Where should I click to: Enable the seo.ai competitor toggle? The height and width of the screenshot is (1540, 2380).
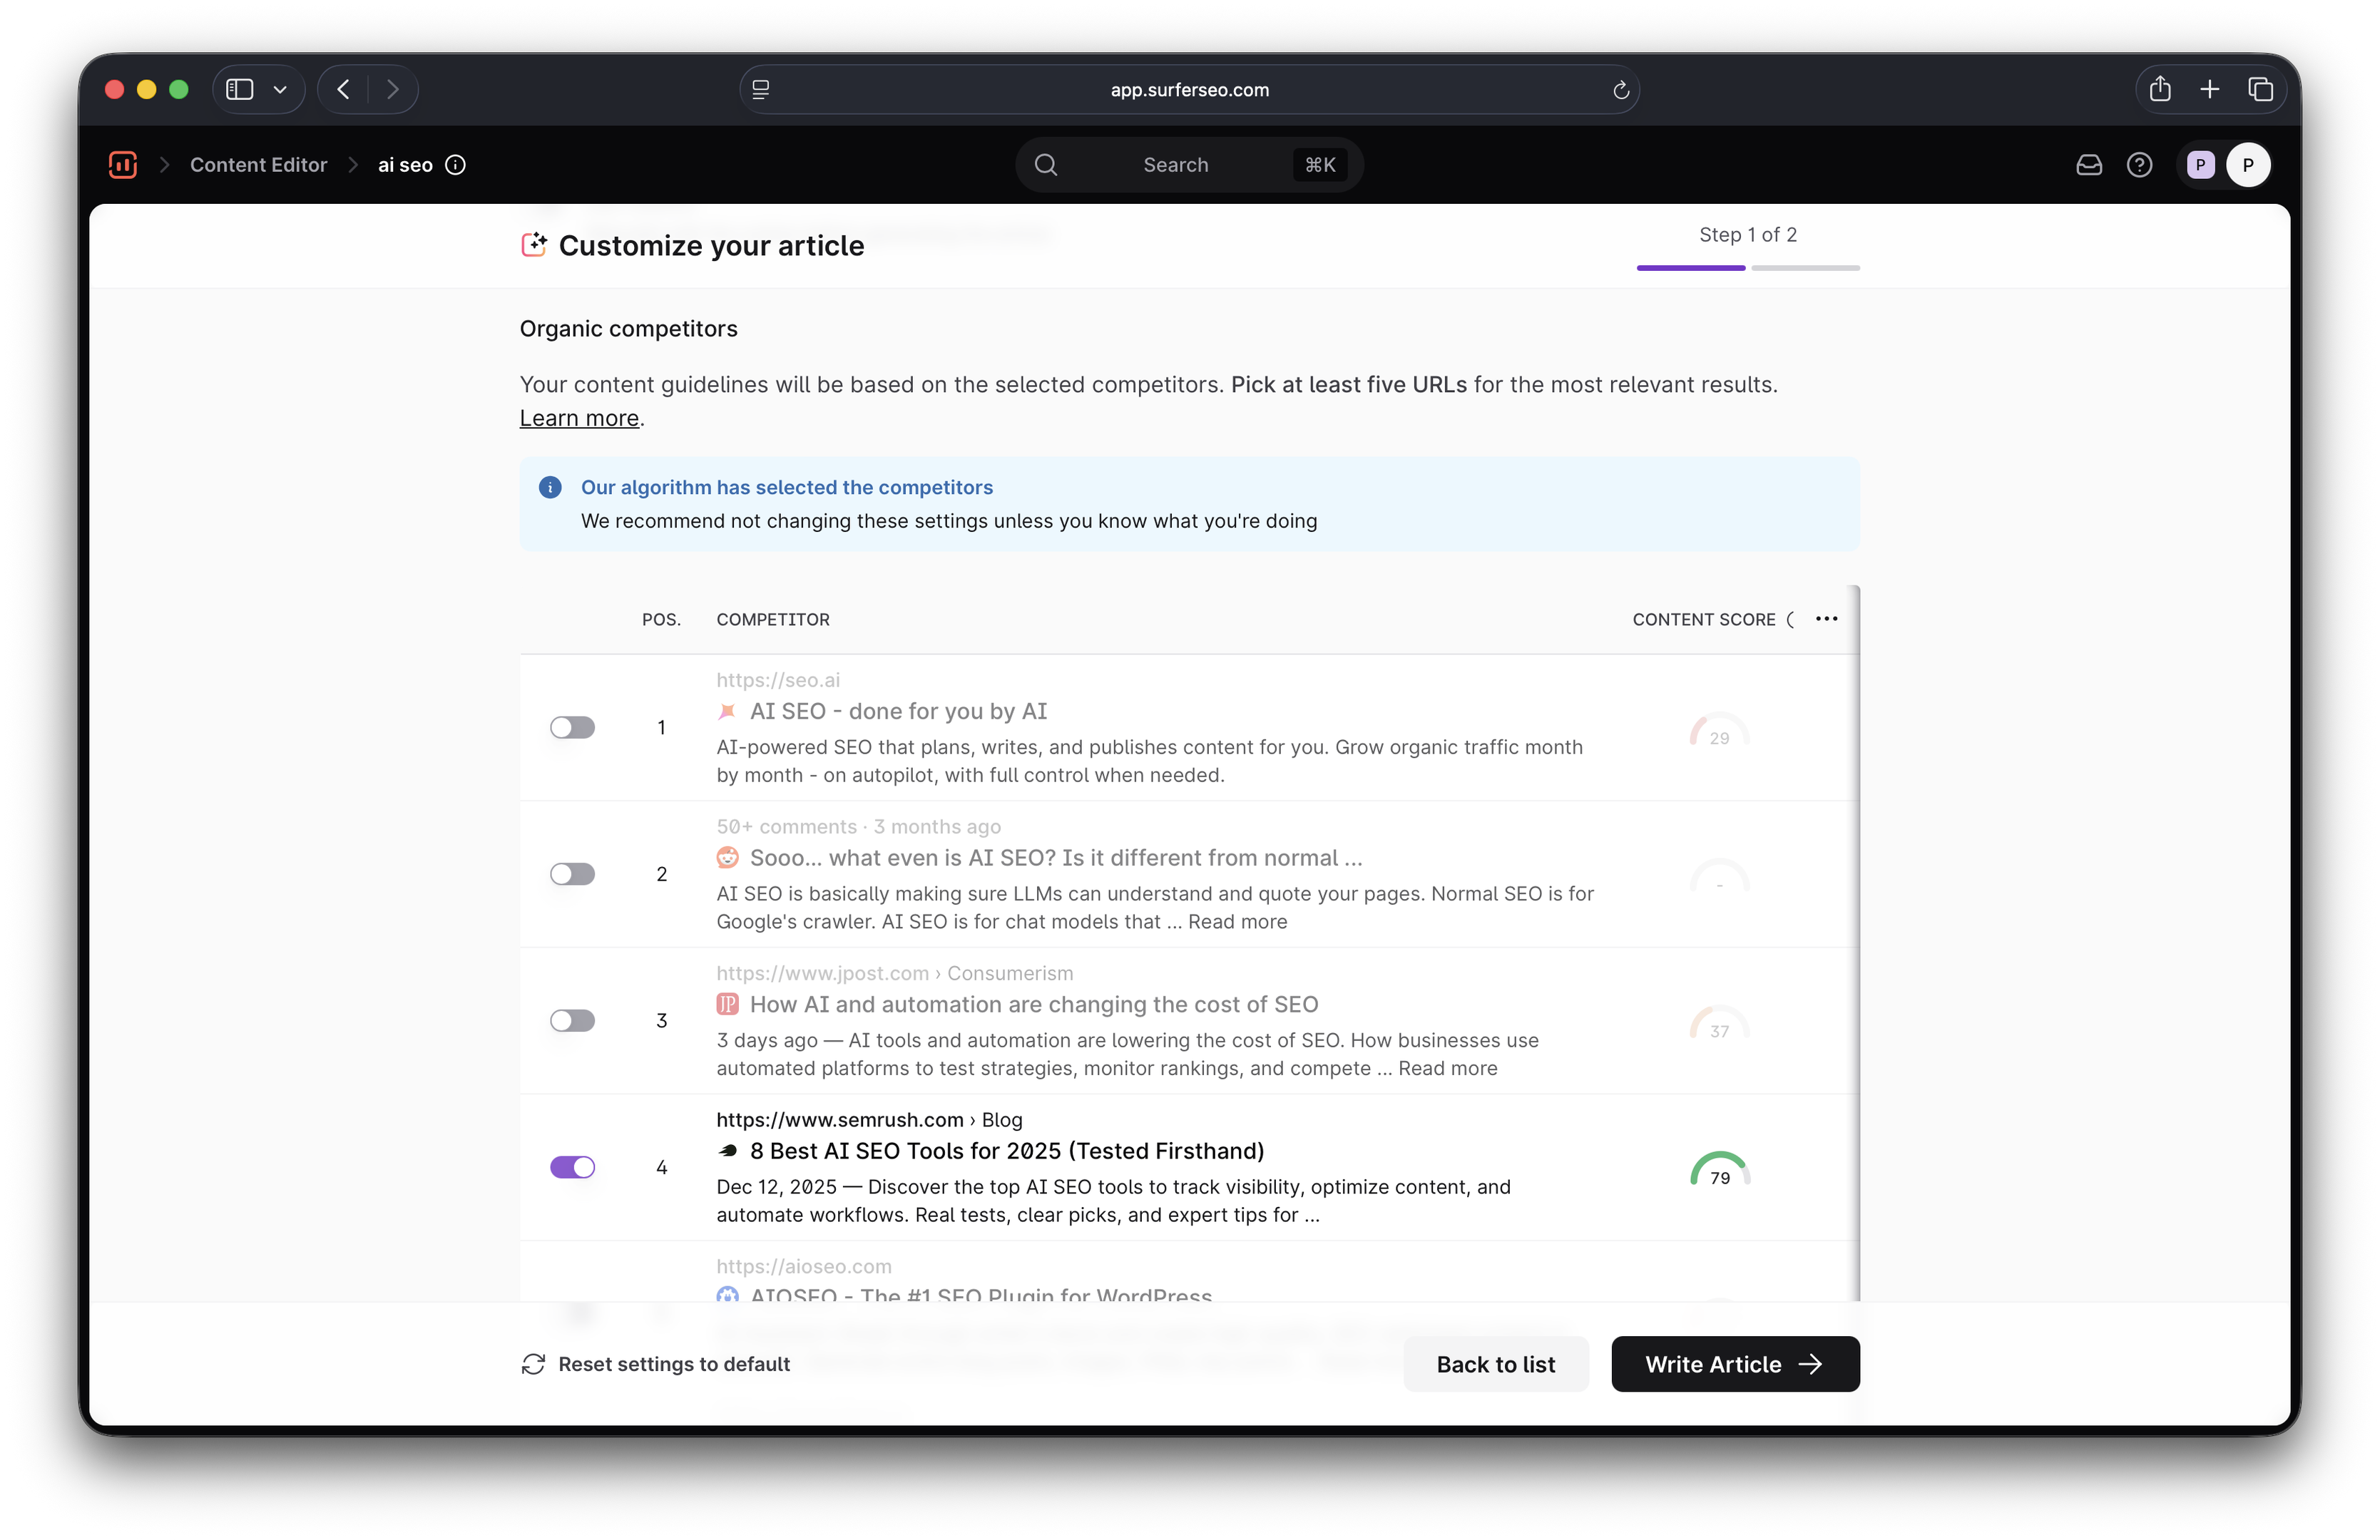click(572, 727)
